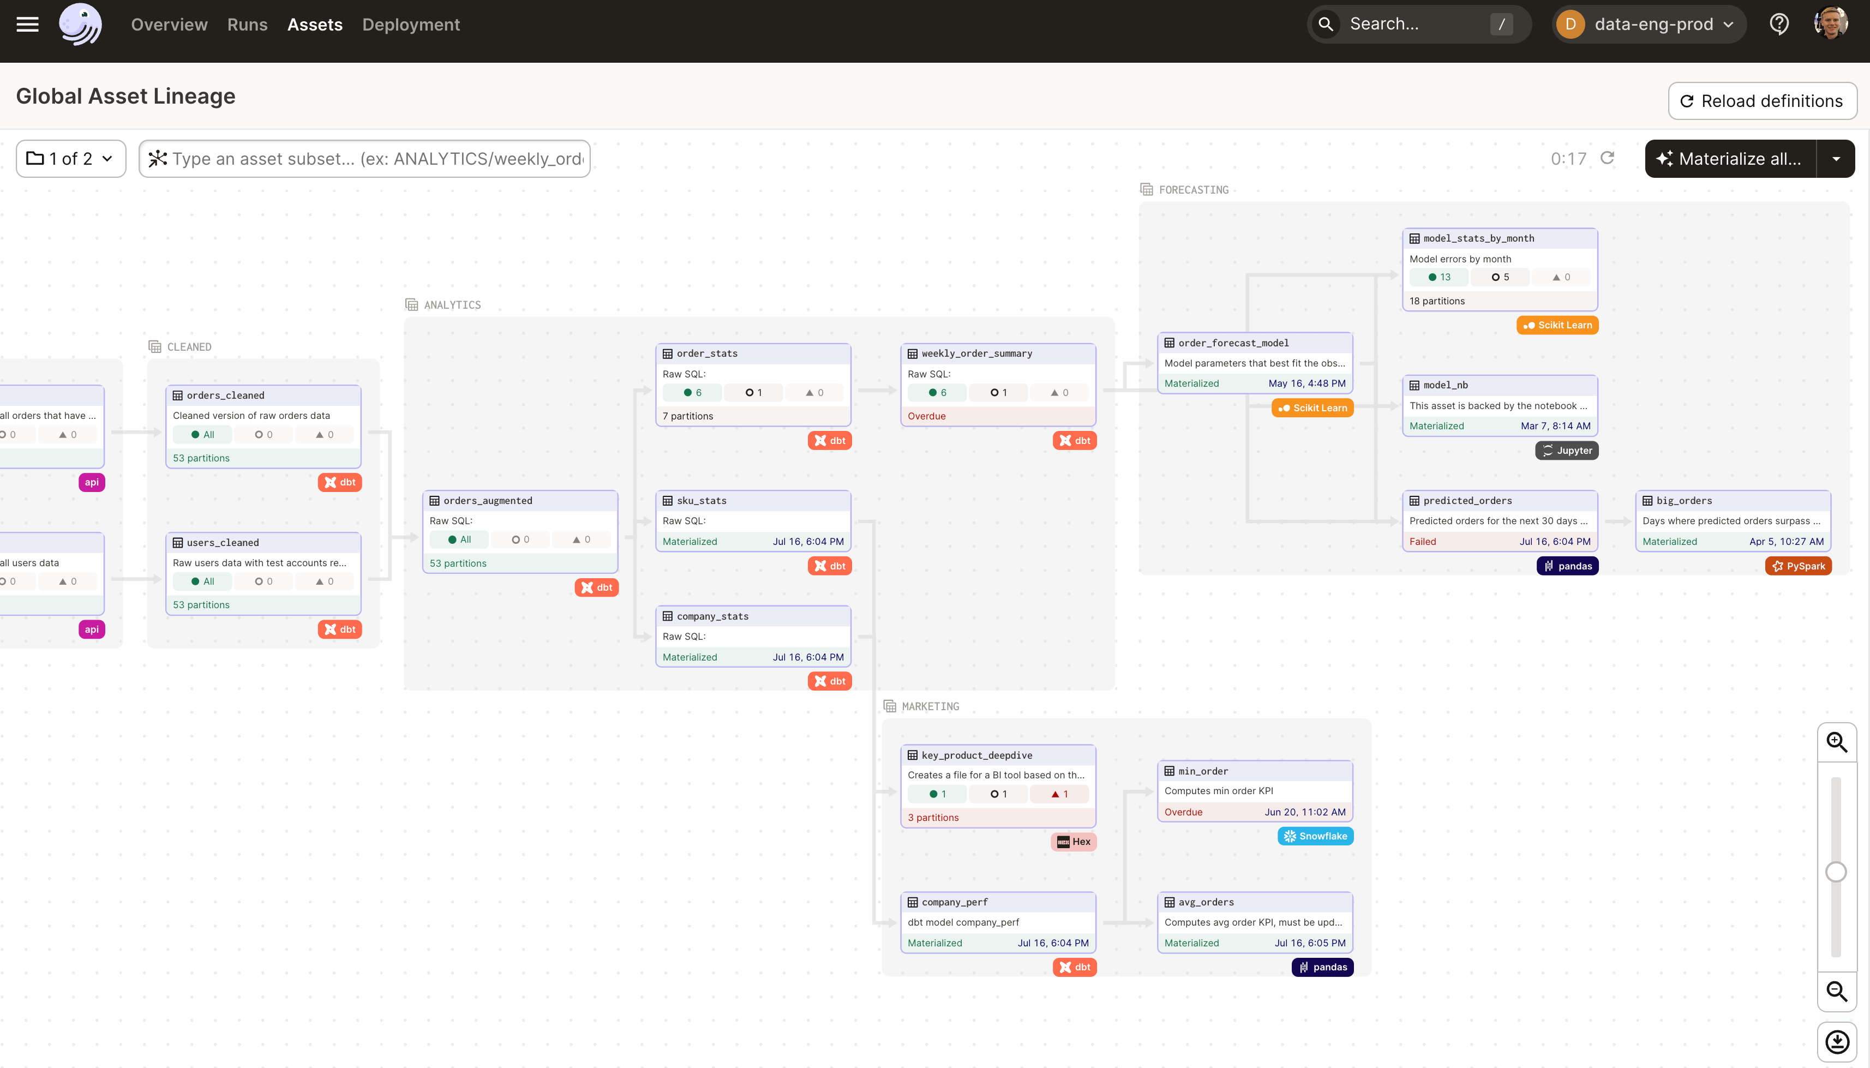The image size is (1870, 1068).
Task: Export the graph with download icon
Action: point(1836,1042)
